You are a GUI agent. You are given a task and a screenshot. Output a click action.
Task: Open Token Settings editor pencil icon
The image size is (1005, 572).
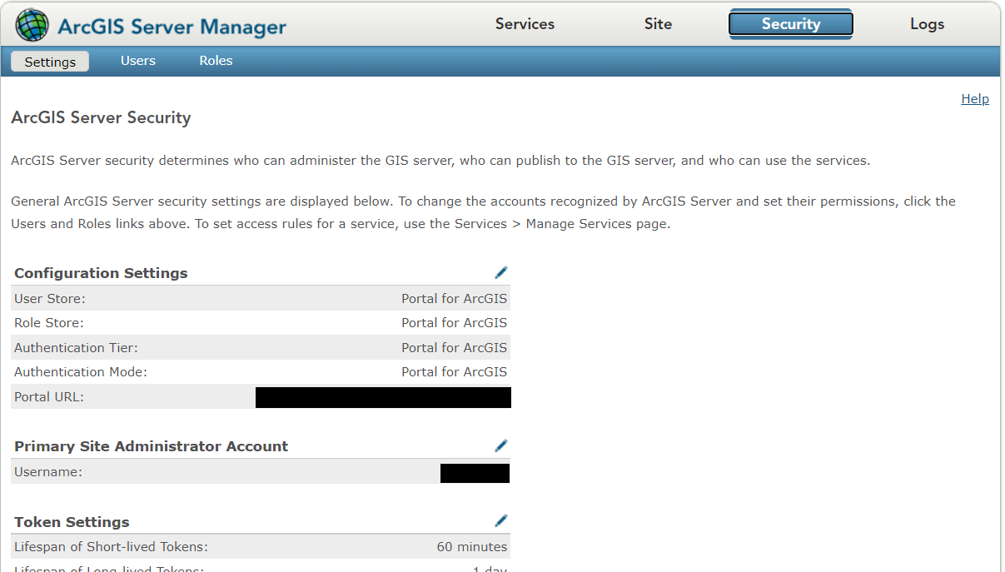tap(500, 520)
